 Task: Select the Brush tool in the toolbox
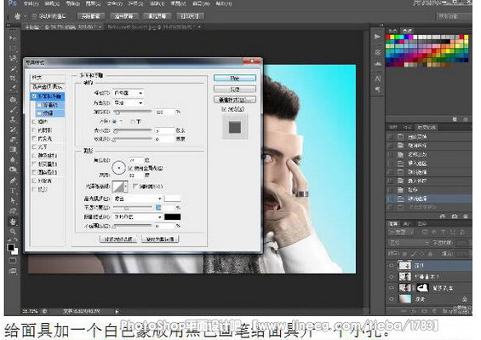(13, 109)
